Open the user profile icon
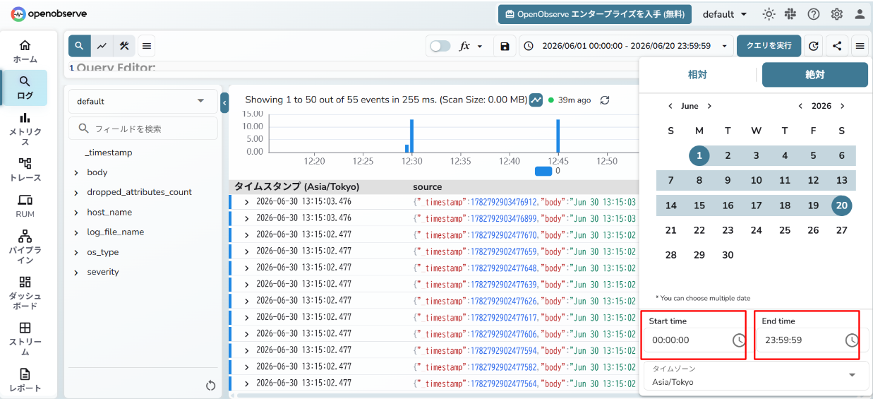Image resolution: width=873 pixels, height=399 pixels. pos(860,14)
